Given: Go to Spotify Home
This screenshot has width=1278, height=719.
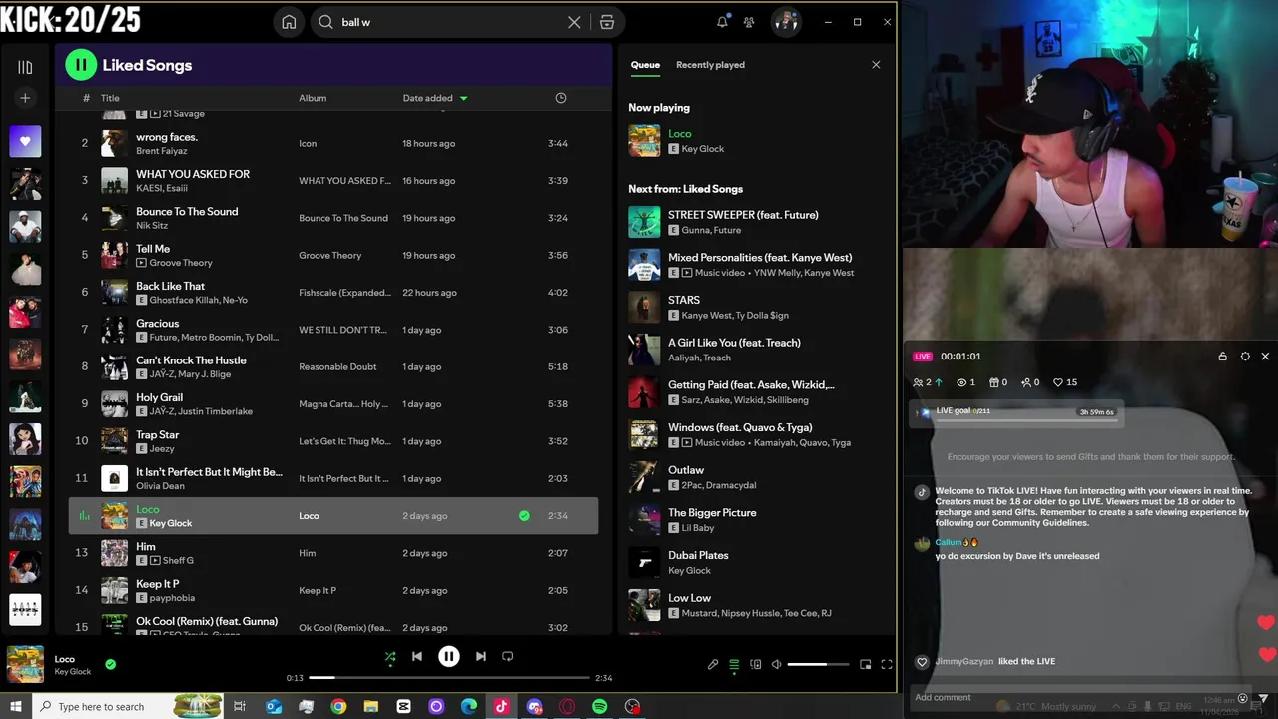Looking at the screenshot, I should point(289,22).
